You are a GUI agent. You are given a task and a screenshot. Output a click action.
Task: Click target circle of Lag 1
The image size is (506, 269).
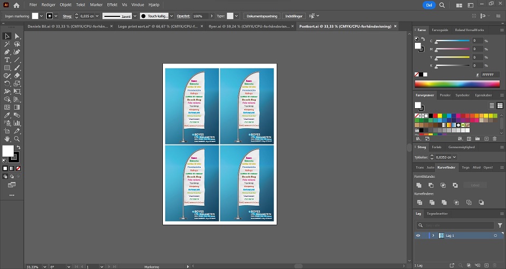[495, 236]
